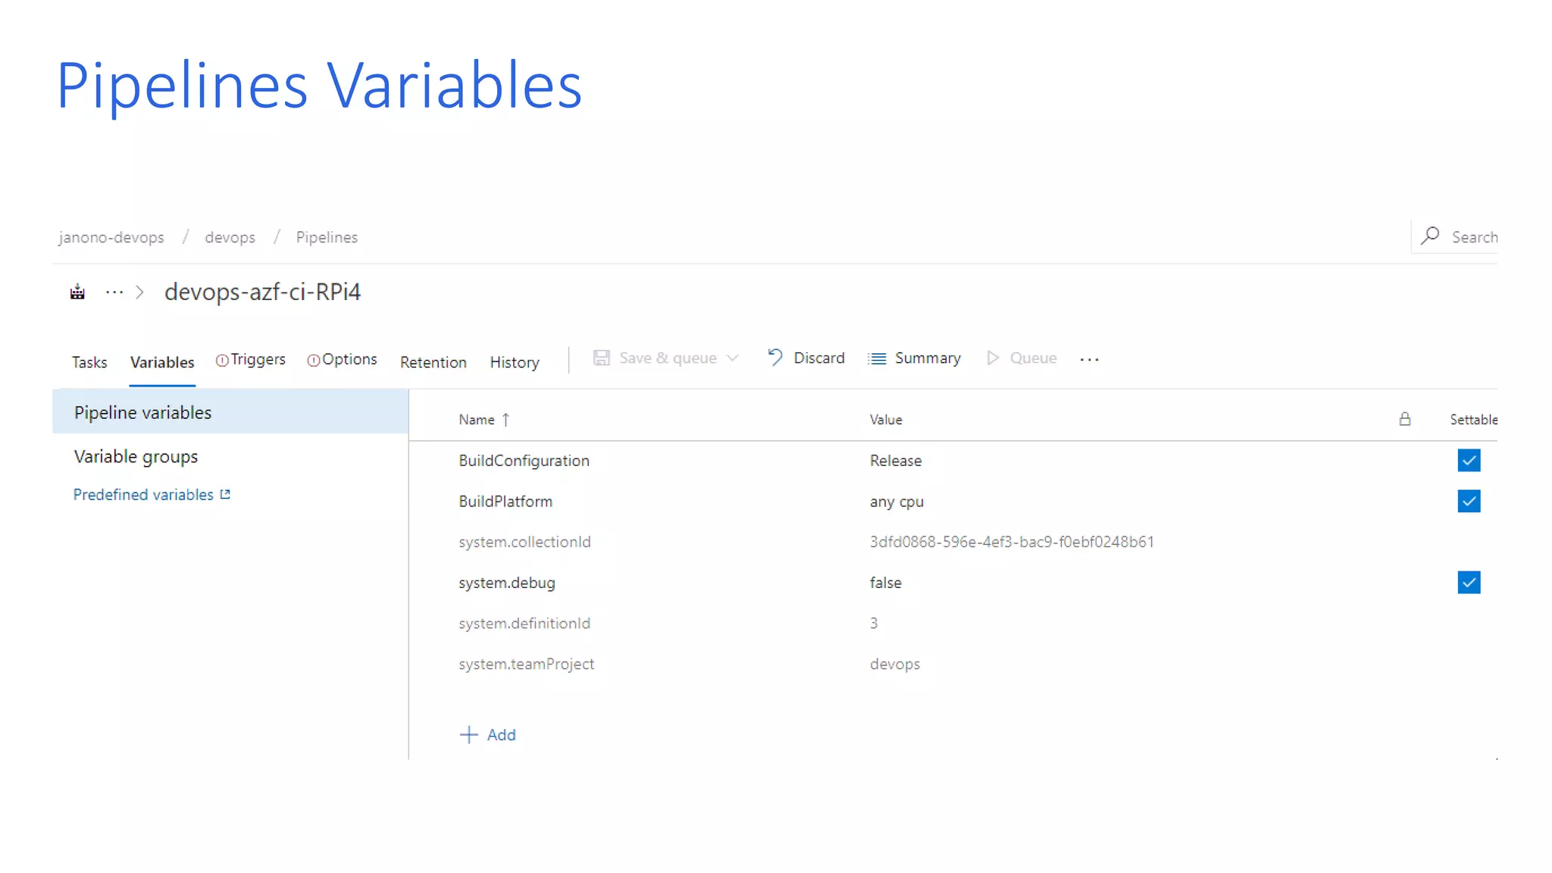Screen dimensions: 1552x873
Task: Toggle settable checkbox for system.debug
Action: point(1468,582)
